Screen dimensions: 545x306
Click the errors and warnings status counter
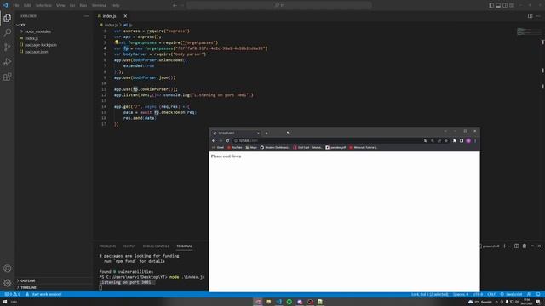click(12, 294)
